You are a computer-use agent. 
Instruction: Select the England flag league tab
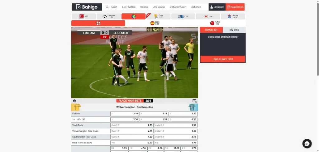pos(98,23)
